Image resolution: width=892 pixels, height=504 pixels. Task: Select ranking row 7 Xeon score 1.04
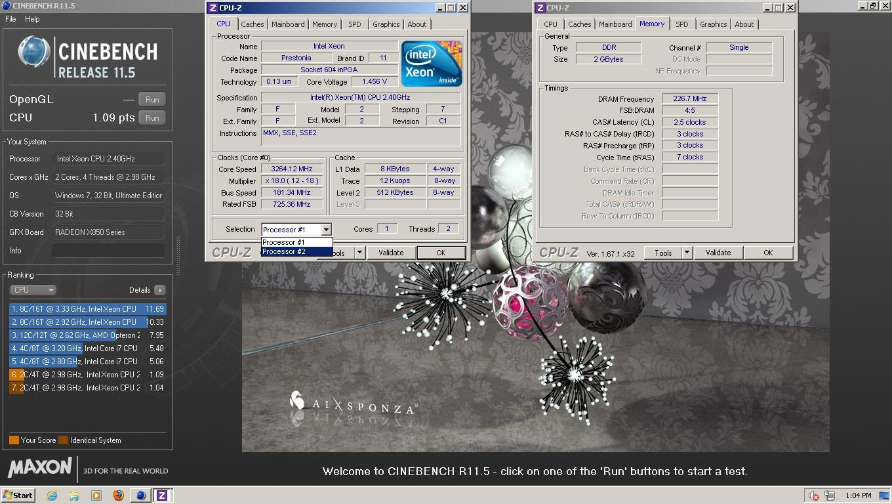pyautogui.click(x=88, y=388)
